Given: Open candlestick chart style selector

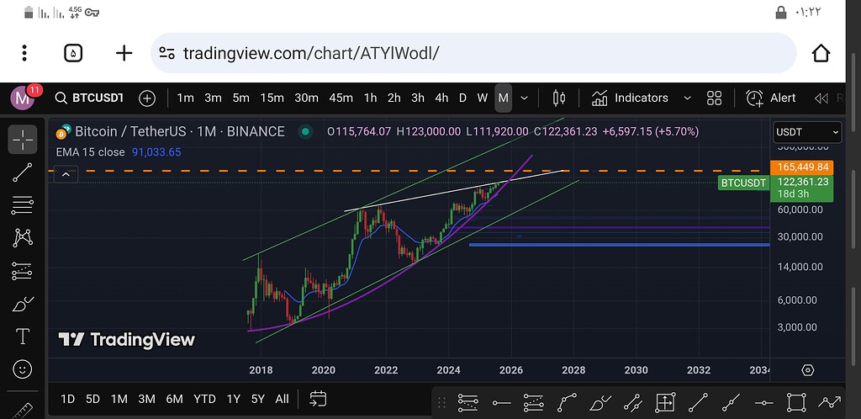Looking at the screenshot, I should click(559, 98).
